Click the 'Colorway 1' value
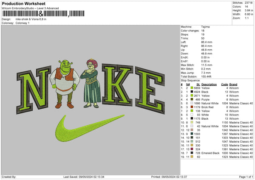255x180 pixels. pos(23,23)
